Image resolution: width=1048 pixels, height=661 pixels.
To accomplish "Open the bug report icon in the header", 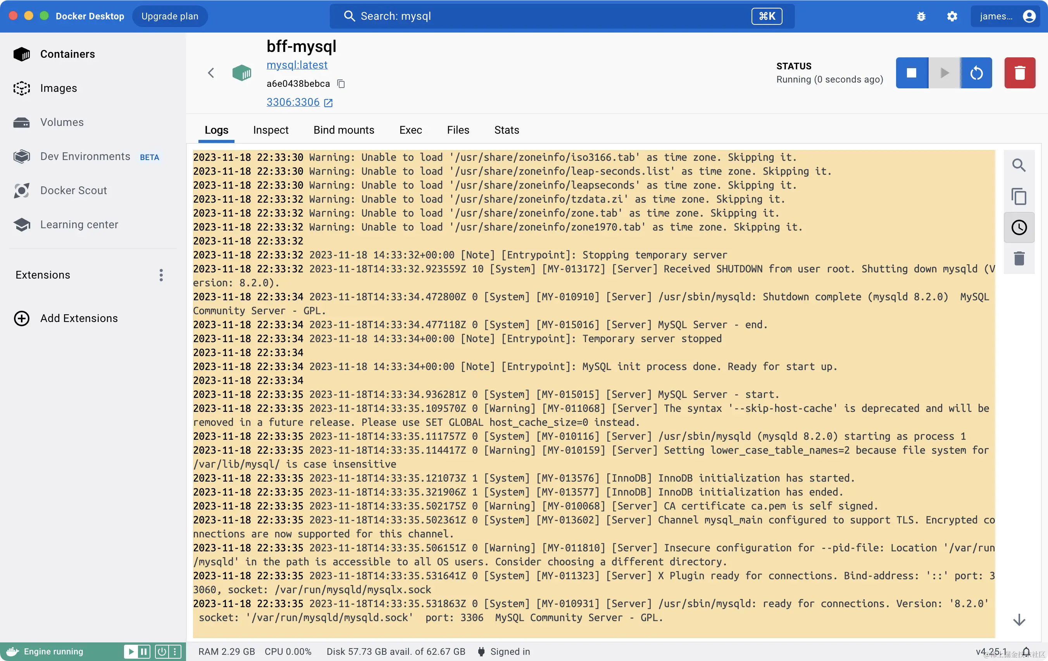I will pos(921,16).
